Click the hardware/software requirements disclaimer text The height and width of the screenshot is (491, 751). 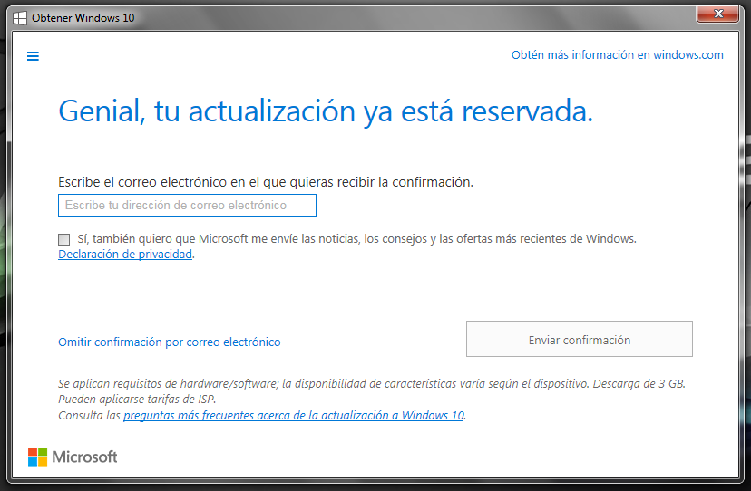click(x=372, y=391)
